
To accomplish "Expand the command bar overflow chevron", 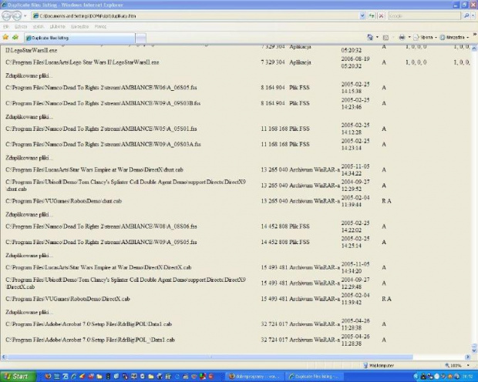I will (x=475, y=35).
